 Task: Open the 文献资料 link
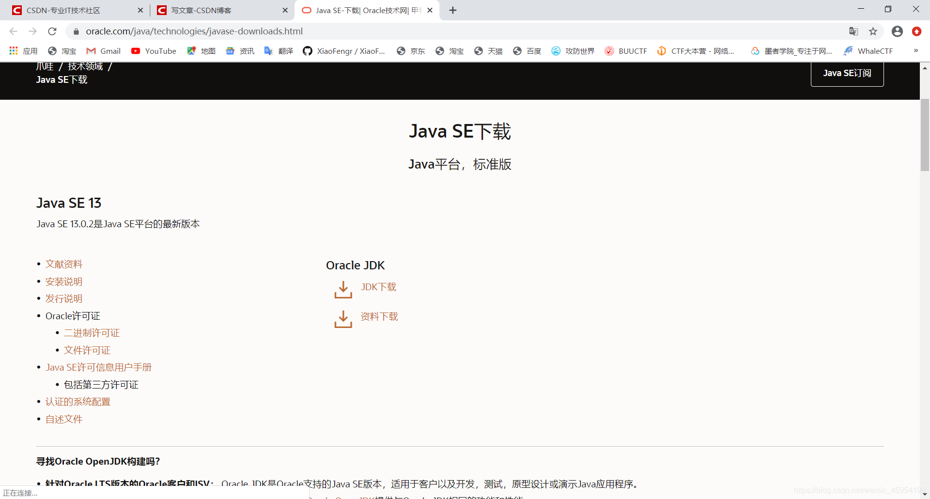[x=64, y=264]
